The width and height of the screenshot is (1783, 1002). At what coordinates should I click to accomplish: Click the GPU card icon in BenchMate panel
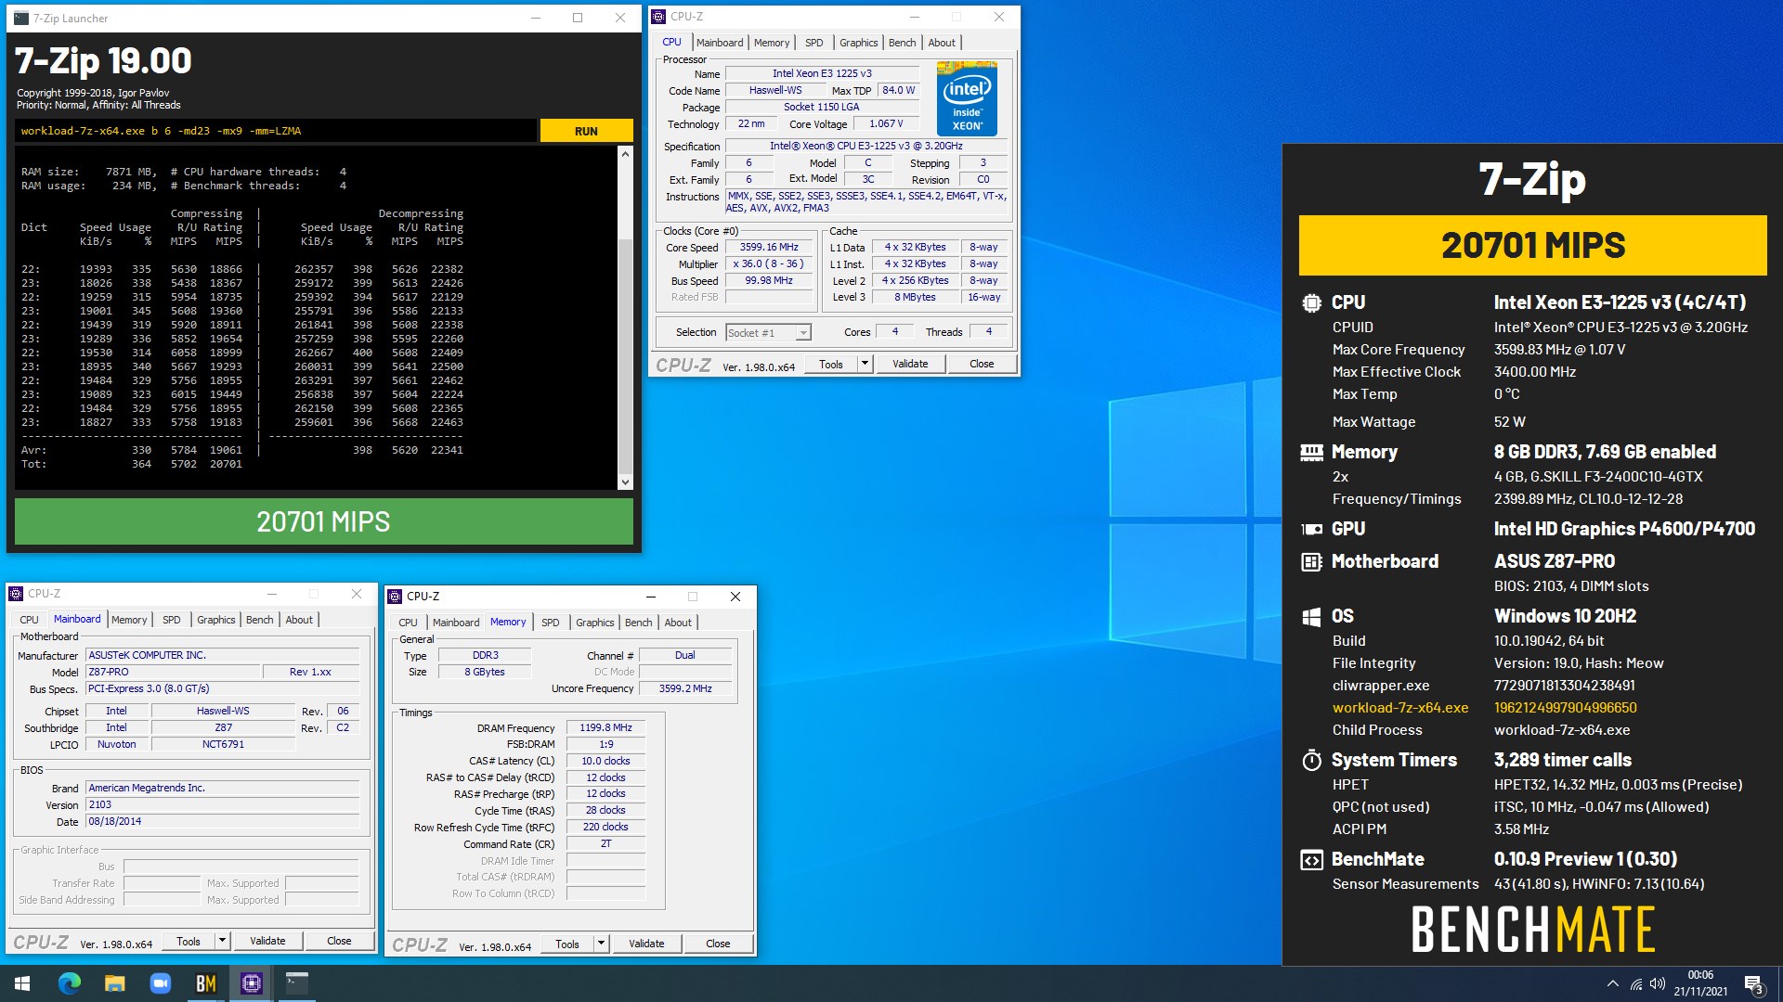tap(1311, 529)
